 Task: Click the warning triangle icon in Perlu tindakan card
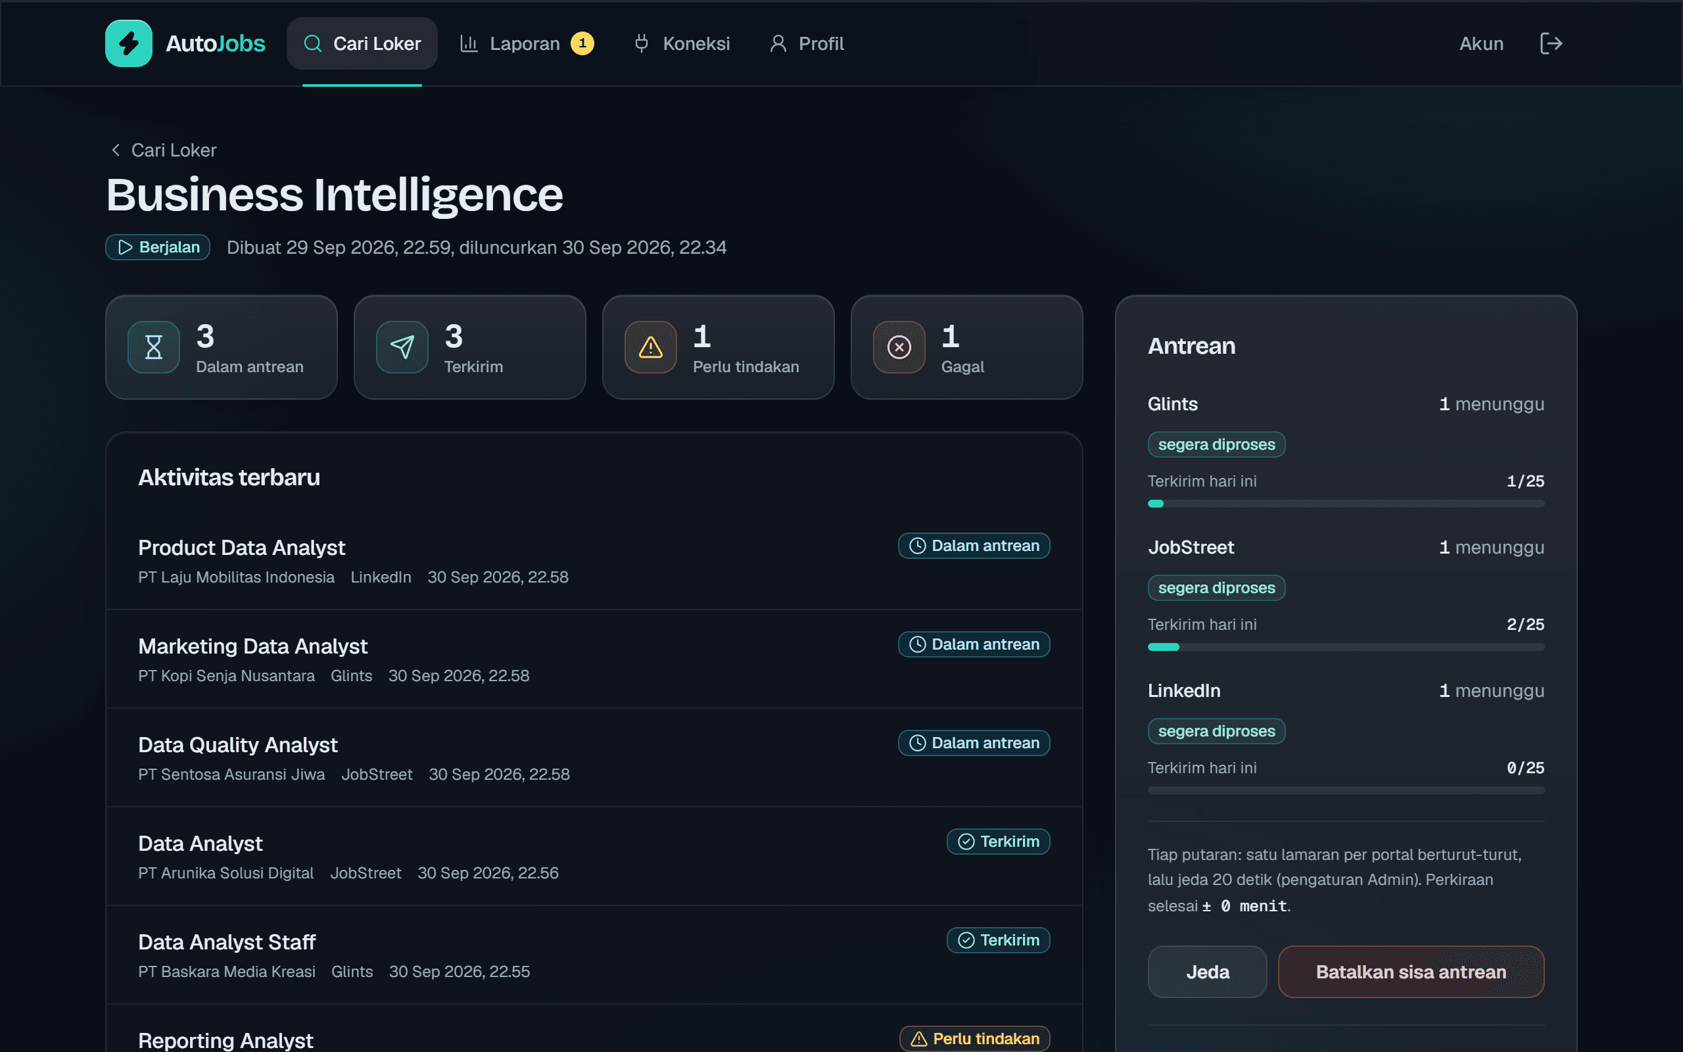(650, 347)
